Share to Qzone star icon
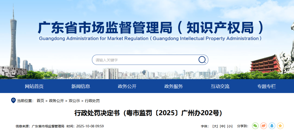 (x=280, y=126)
